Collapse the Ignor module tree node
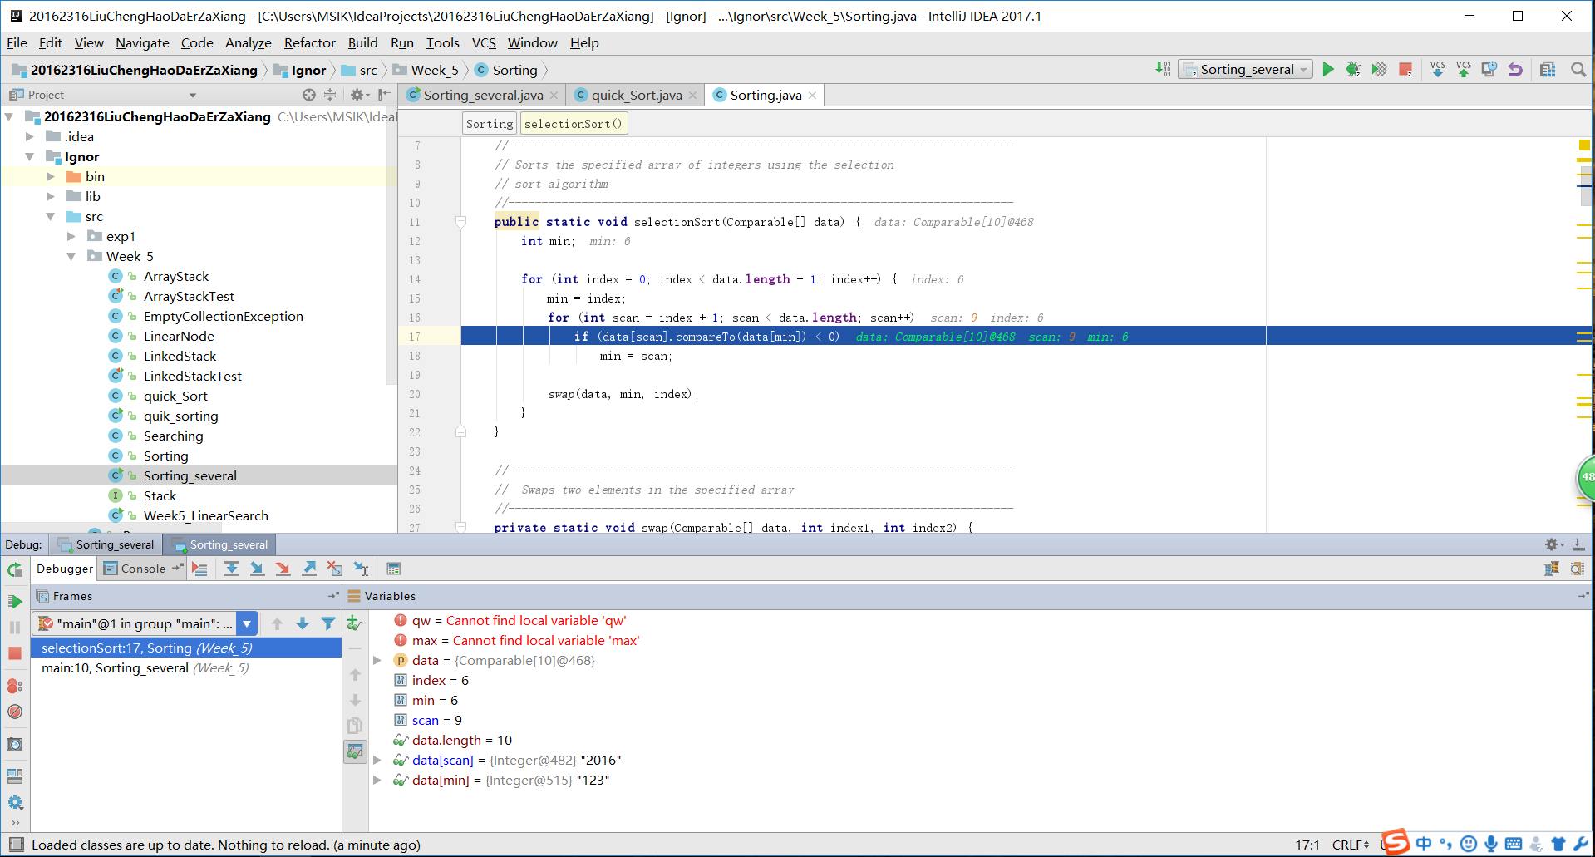 [x=30, y=156]
